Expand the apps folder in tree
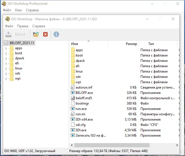 (6, 48)
